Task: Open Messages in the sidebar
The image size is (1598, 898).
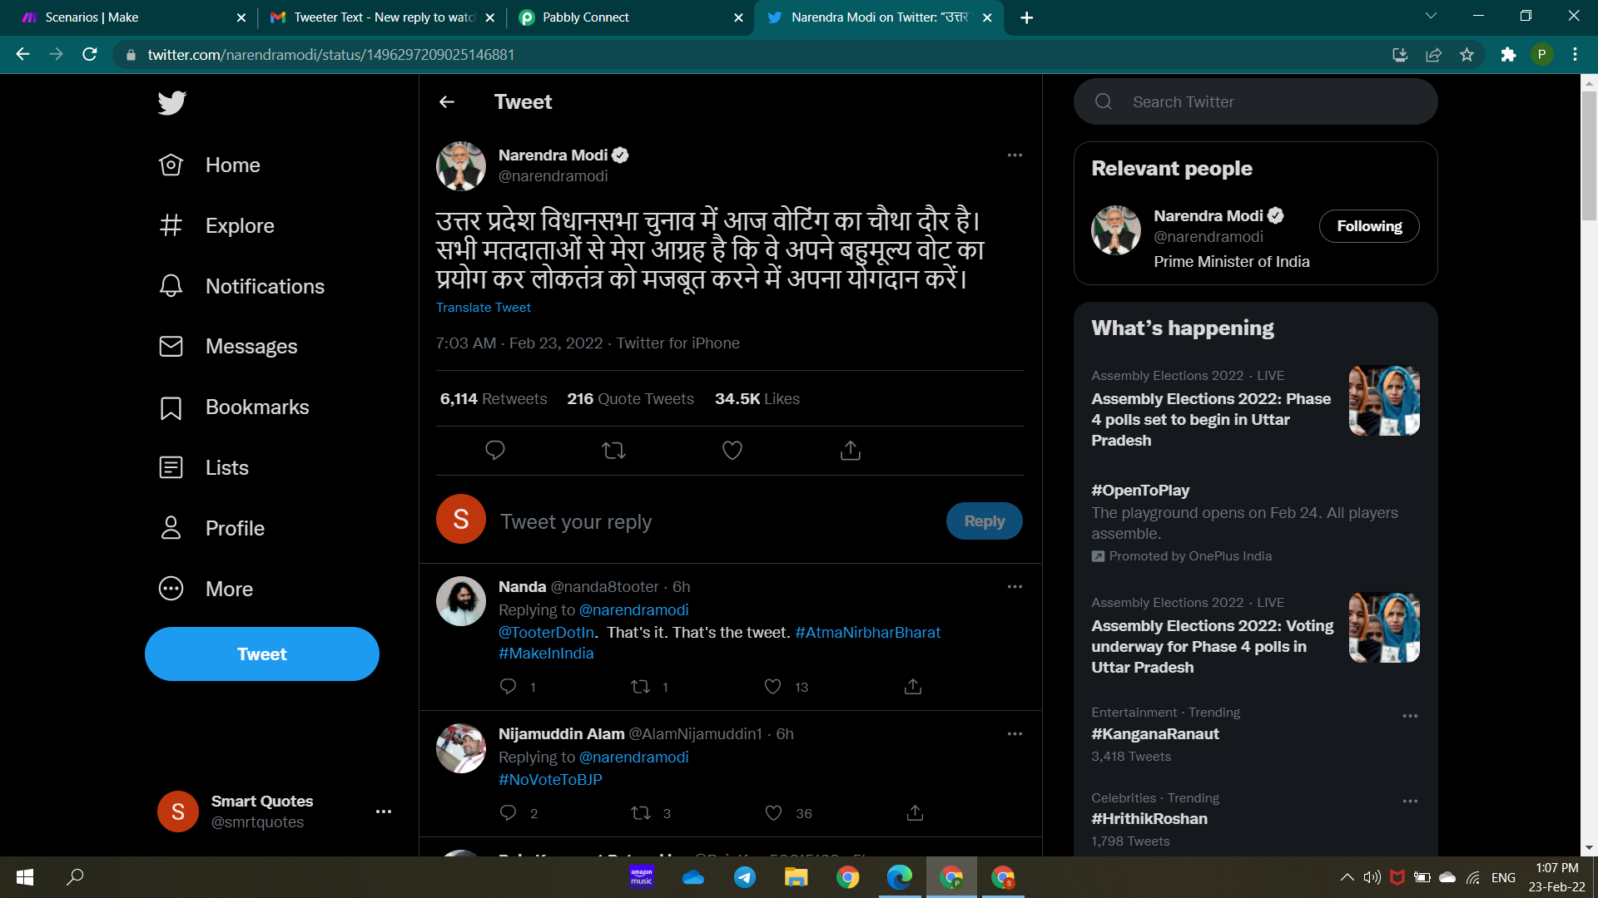Action: coord(227,346)
